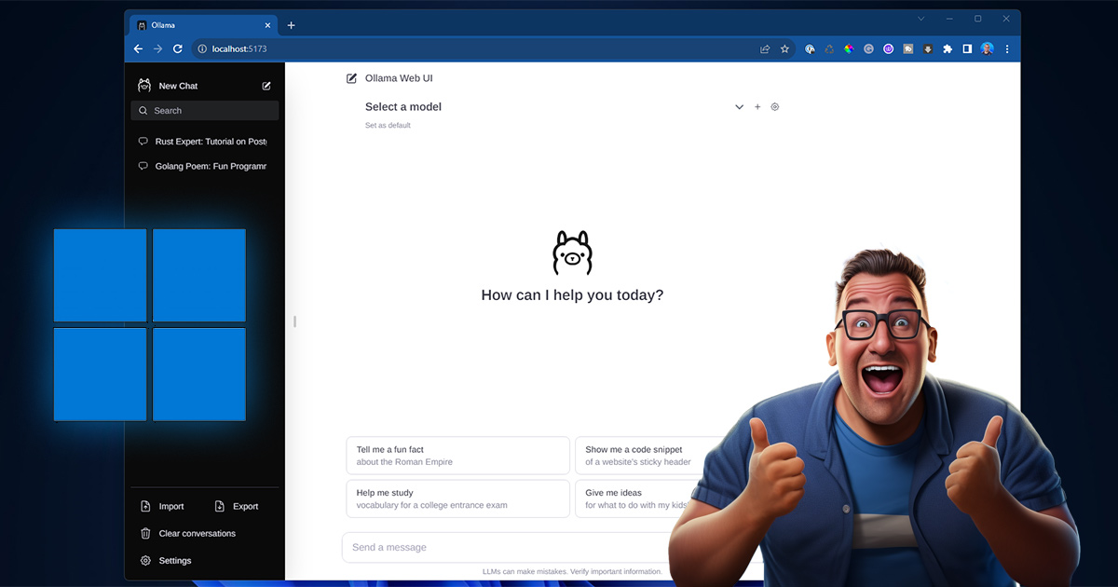This screenshot has height=587, width=1118.
Task: Click the Export file icon
Action: (221, 506)
